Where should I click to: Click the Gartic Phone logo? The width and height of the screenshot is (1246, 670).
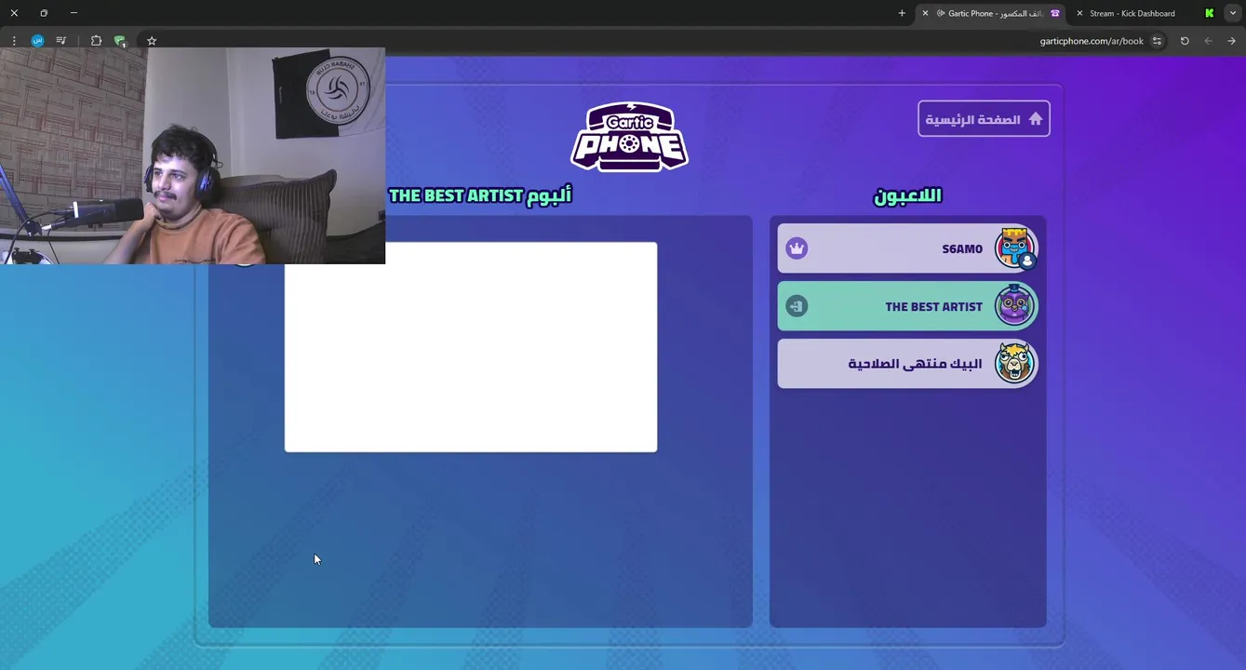[630, 137]
